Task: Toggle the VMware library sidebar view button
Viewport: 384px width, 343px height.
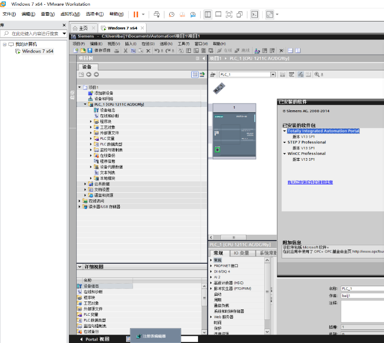Action: tap(207, 14)
